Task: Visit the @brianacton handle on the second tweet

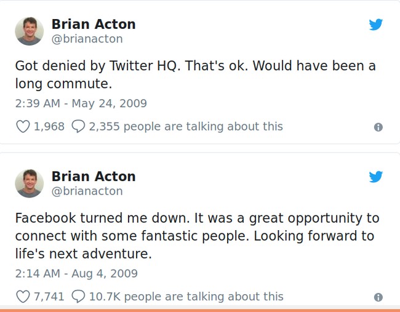Action: pos(87,191)
